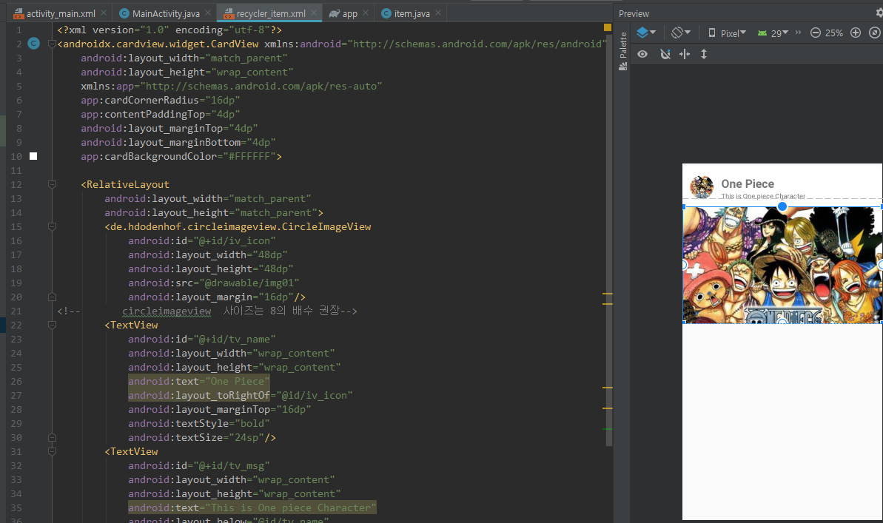The width and height of the screenshot is (883, 523).
Task: Open the view options eye icon
Action: click(x=642, y=54)
